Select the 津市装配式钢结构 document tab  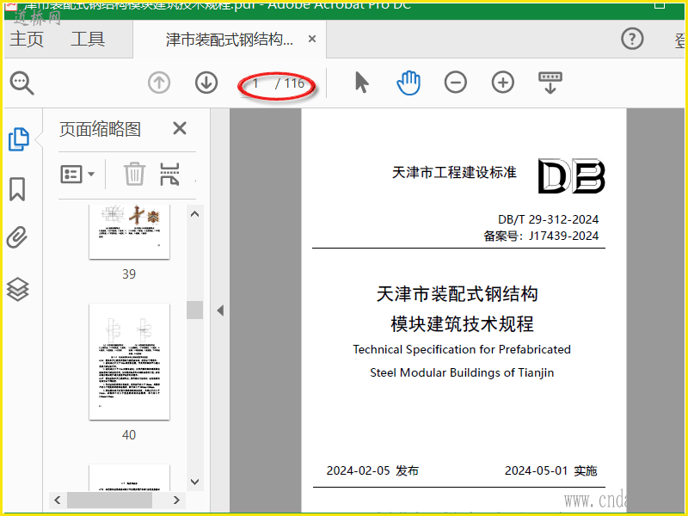(230, 40)
